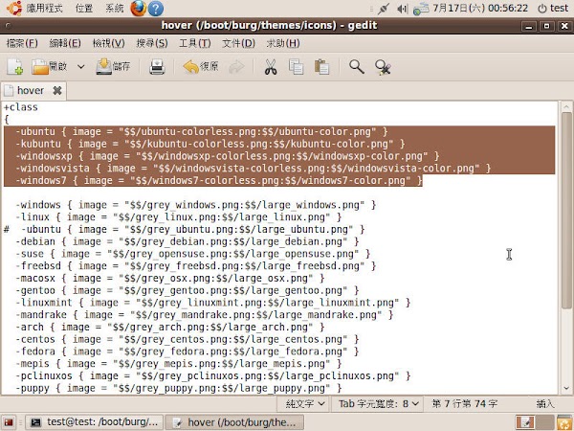Click the 插入 insert mode indicator

[x=545, y=404]
